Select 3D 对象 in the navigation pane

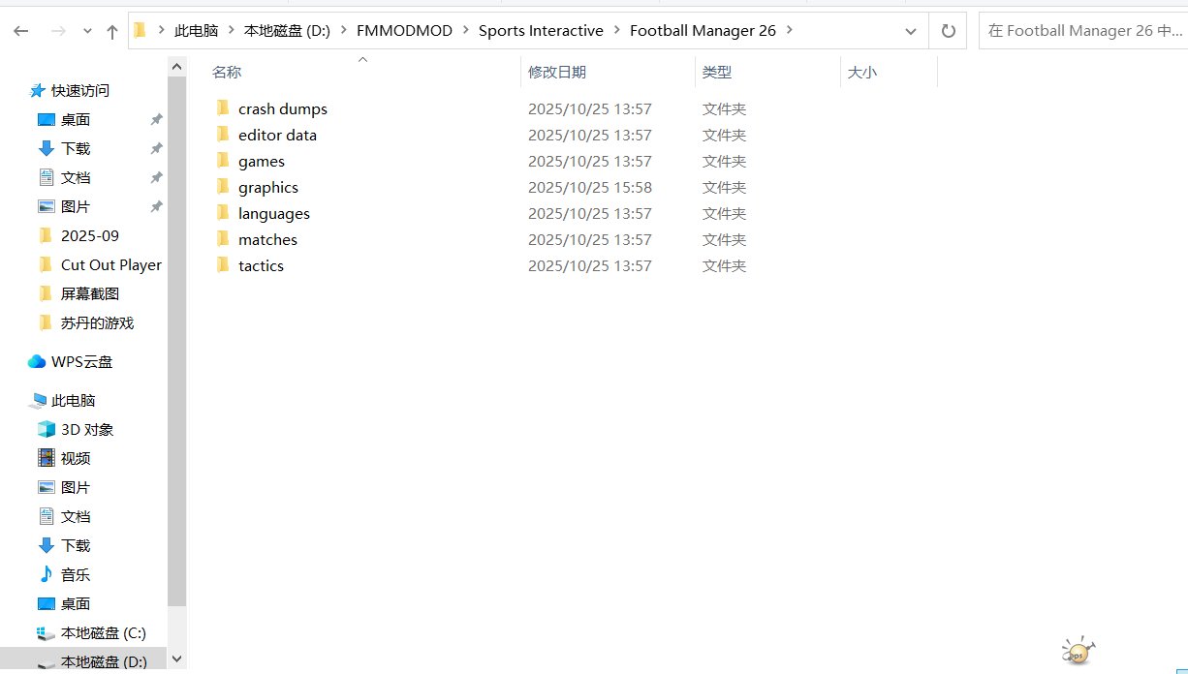pyautogui.click(x=87, y=430)
